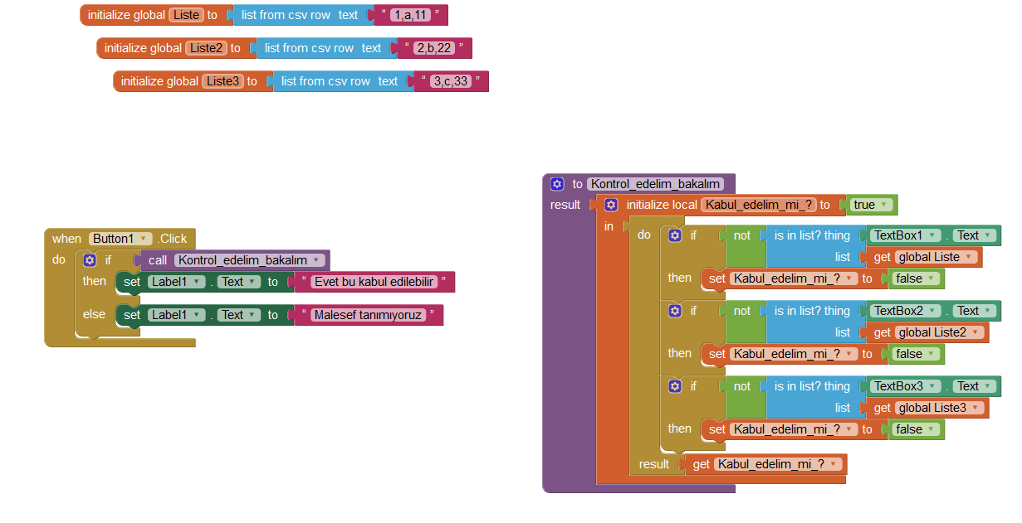Open false dropdown under TextBox2 check
The width and height of the screenshot is (1022, 523).
[x=916, y=354]
